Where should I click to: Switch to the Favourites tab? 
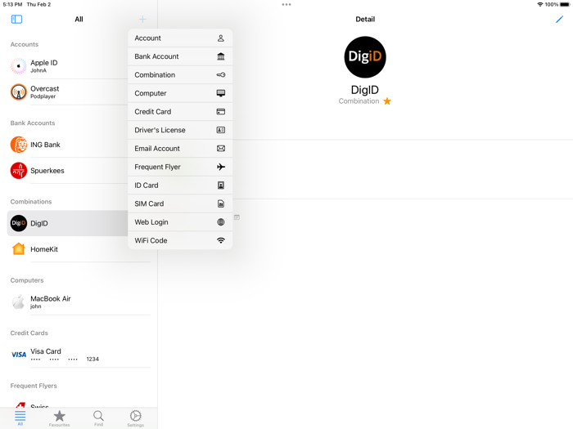click(59, 418)
